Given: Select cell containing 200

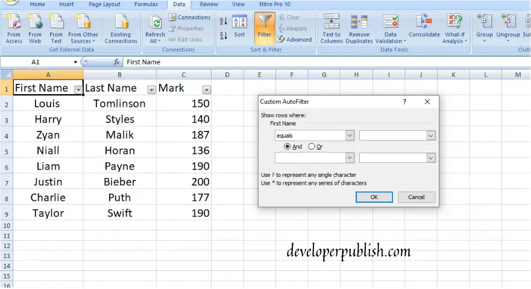Looking at the screenshot, I should (184, 182).
